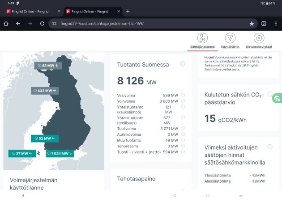Open the tab switcher showing 2 tabs

click(264, 24)
